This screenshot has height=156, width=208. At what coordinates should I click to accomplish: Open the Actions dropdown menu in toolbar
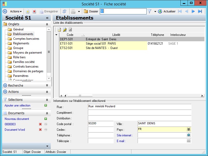pyautogui.click(x=16, y=11)
